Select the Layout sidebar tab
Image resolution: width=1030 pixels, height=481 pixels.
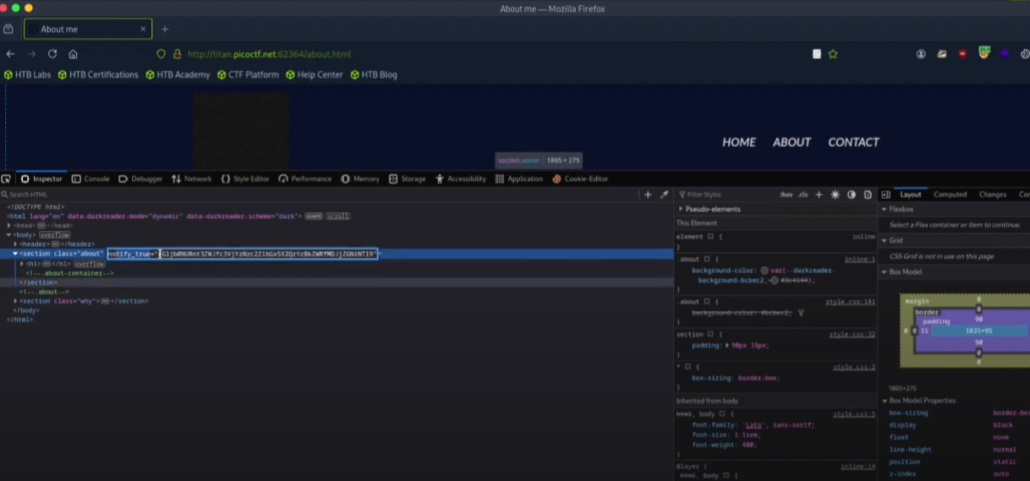[x=911, y=194]
